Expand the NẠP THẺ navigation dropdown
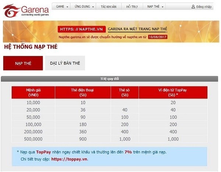The image size is (221, 172). [x=156, y=7]
